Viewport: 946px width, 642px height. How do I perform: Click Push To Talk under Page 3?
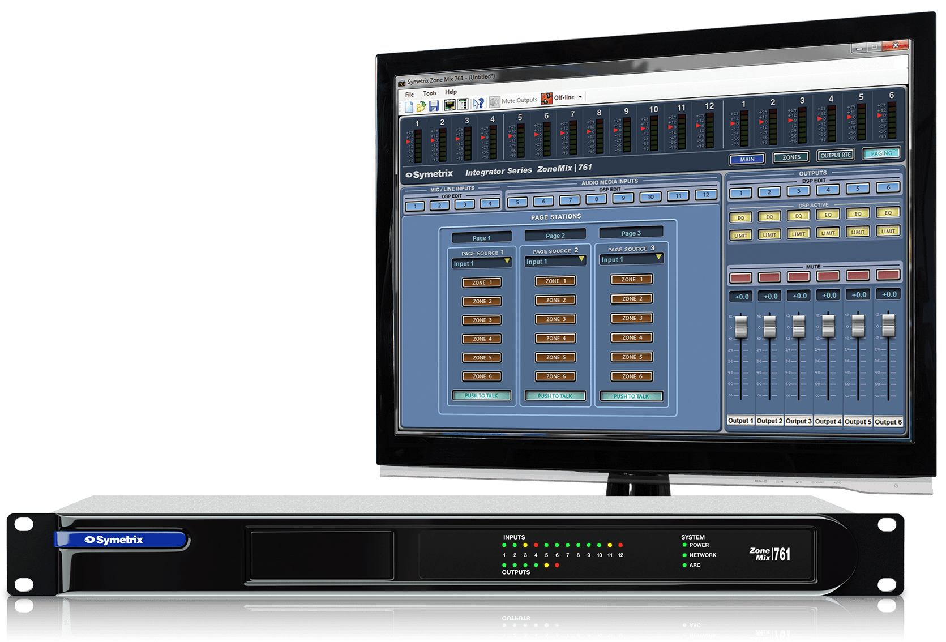point(632,396)
